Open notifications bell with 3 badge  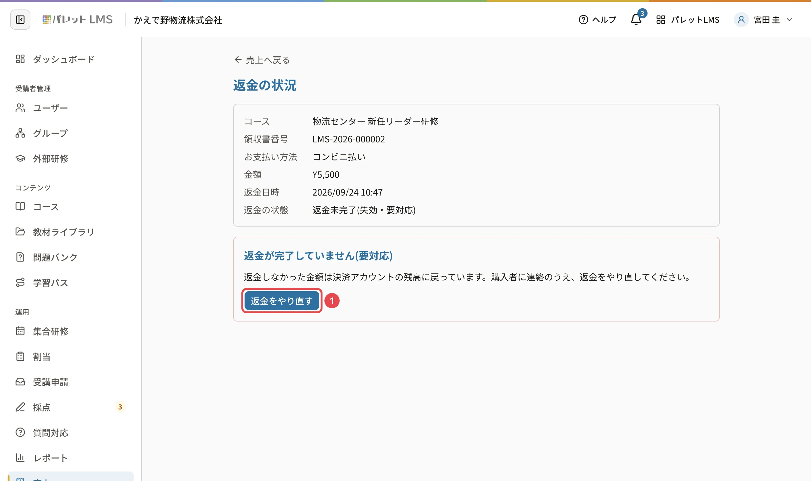pos(636,19)
